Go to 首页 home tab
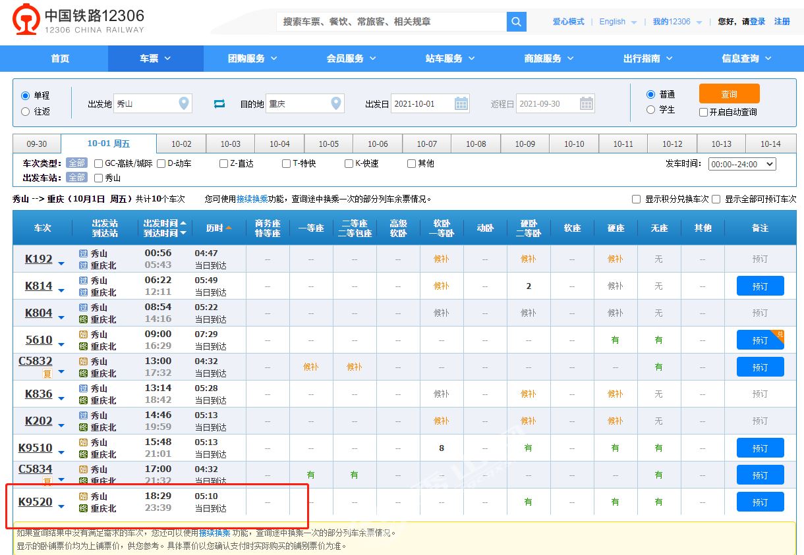The width and height of the screenshot is (804, 555). coord(60,59)
